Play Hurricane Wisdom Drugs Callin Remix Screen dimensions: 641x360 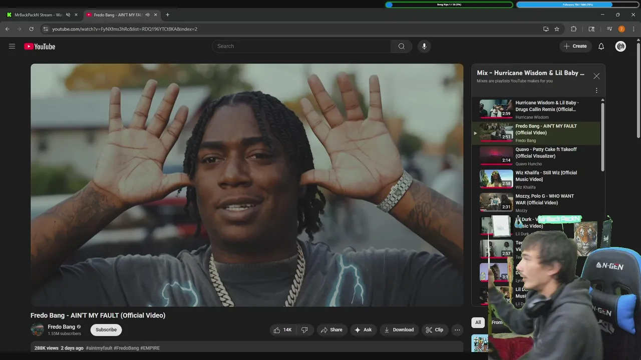tap(536, 109)
